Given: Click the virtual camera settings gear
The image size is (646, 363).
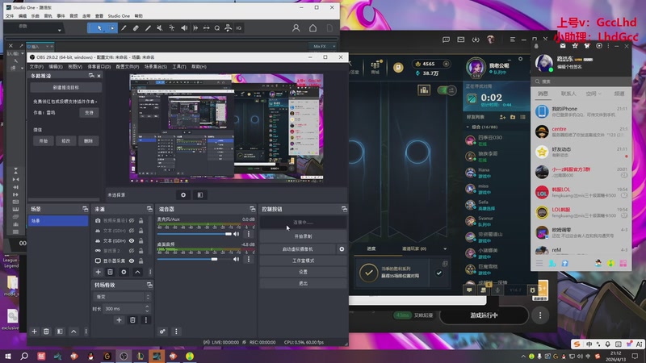Looking at the screenshot, I should 342,249.
